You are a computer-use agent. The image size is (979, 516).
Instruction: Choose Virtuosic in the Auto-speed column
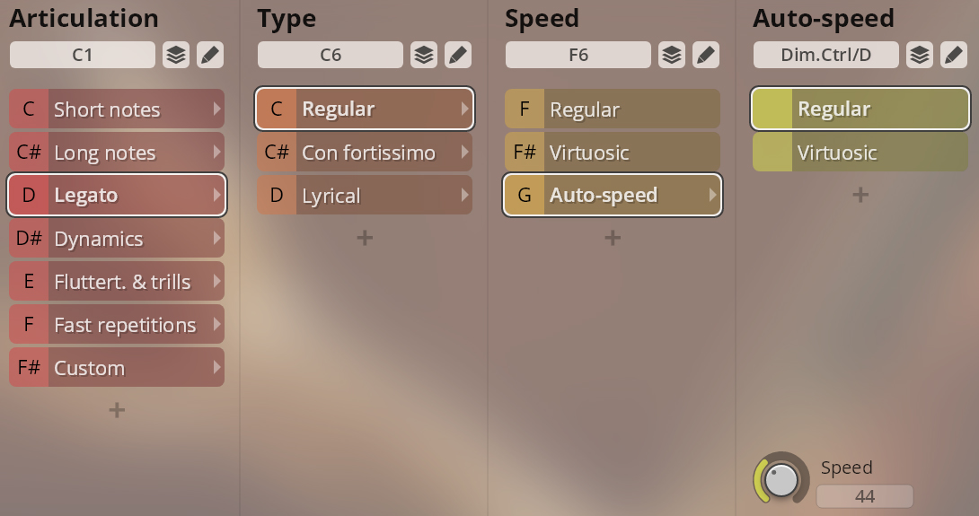coord(860,153)
